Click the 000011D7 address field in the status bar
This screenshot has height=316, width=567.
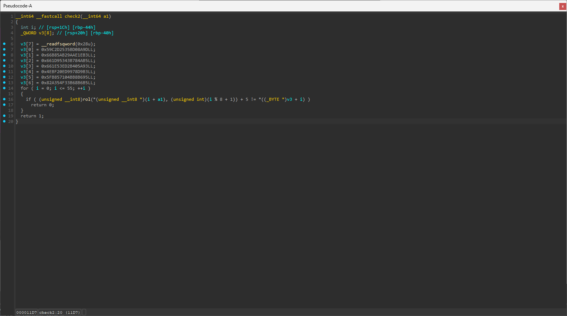[27, 312]
